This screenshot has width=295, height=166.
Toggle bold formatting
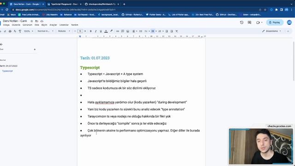pos(90,31)
